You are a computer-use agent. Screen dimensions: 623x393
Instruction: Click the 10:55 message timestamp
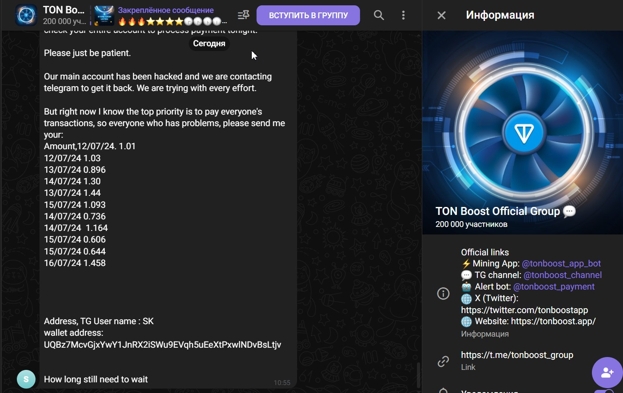click(282, 383)
